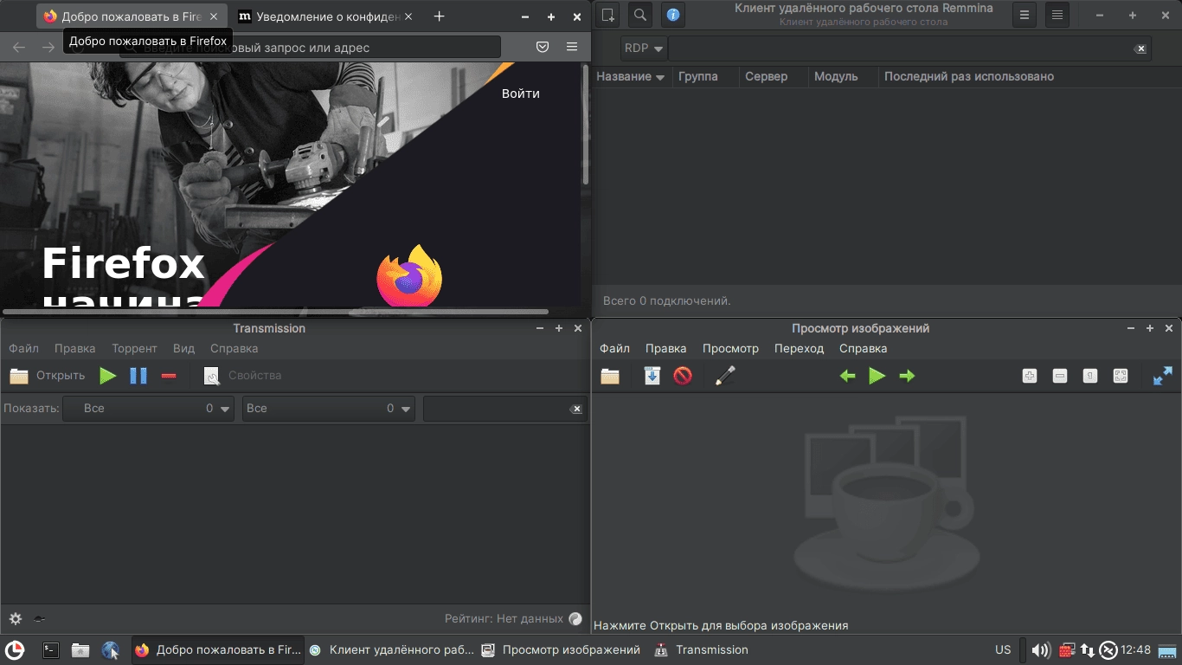Click Firefox vertical scrollbar

(586, 125)
